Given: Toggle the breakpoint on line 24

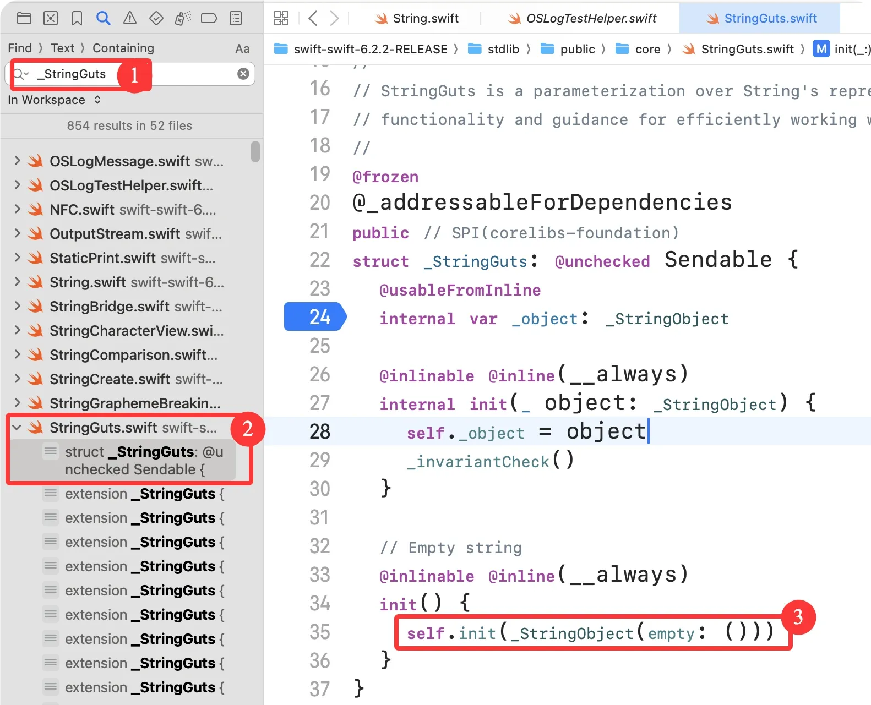Looking at the screenshot, I should click(x=315, y=317).
